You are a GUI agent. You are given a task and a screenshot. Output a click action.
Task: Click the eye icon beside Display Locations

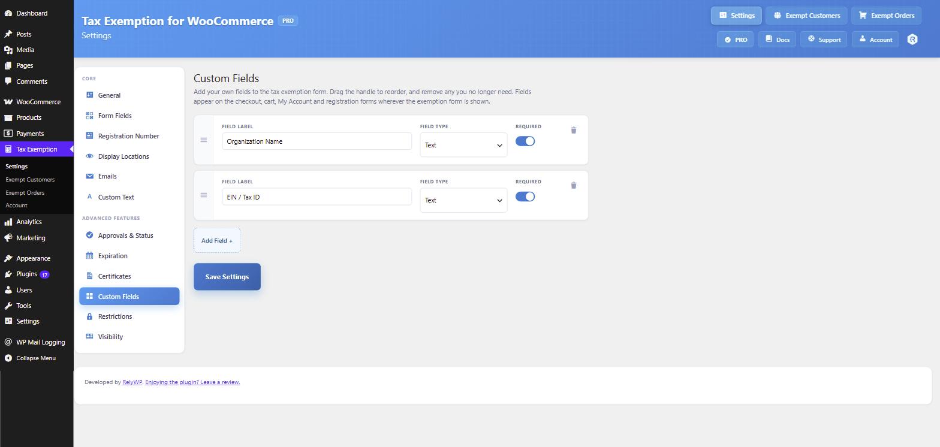[x=89, y=156]
